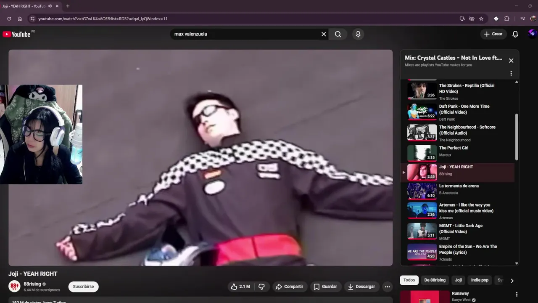
Task: Play The Neighbourhood - Softcore from playlist
Action: coord(458,133)
